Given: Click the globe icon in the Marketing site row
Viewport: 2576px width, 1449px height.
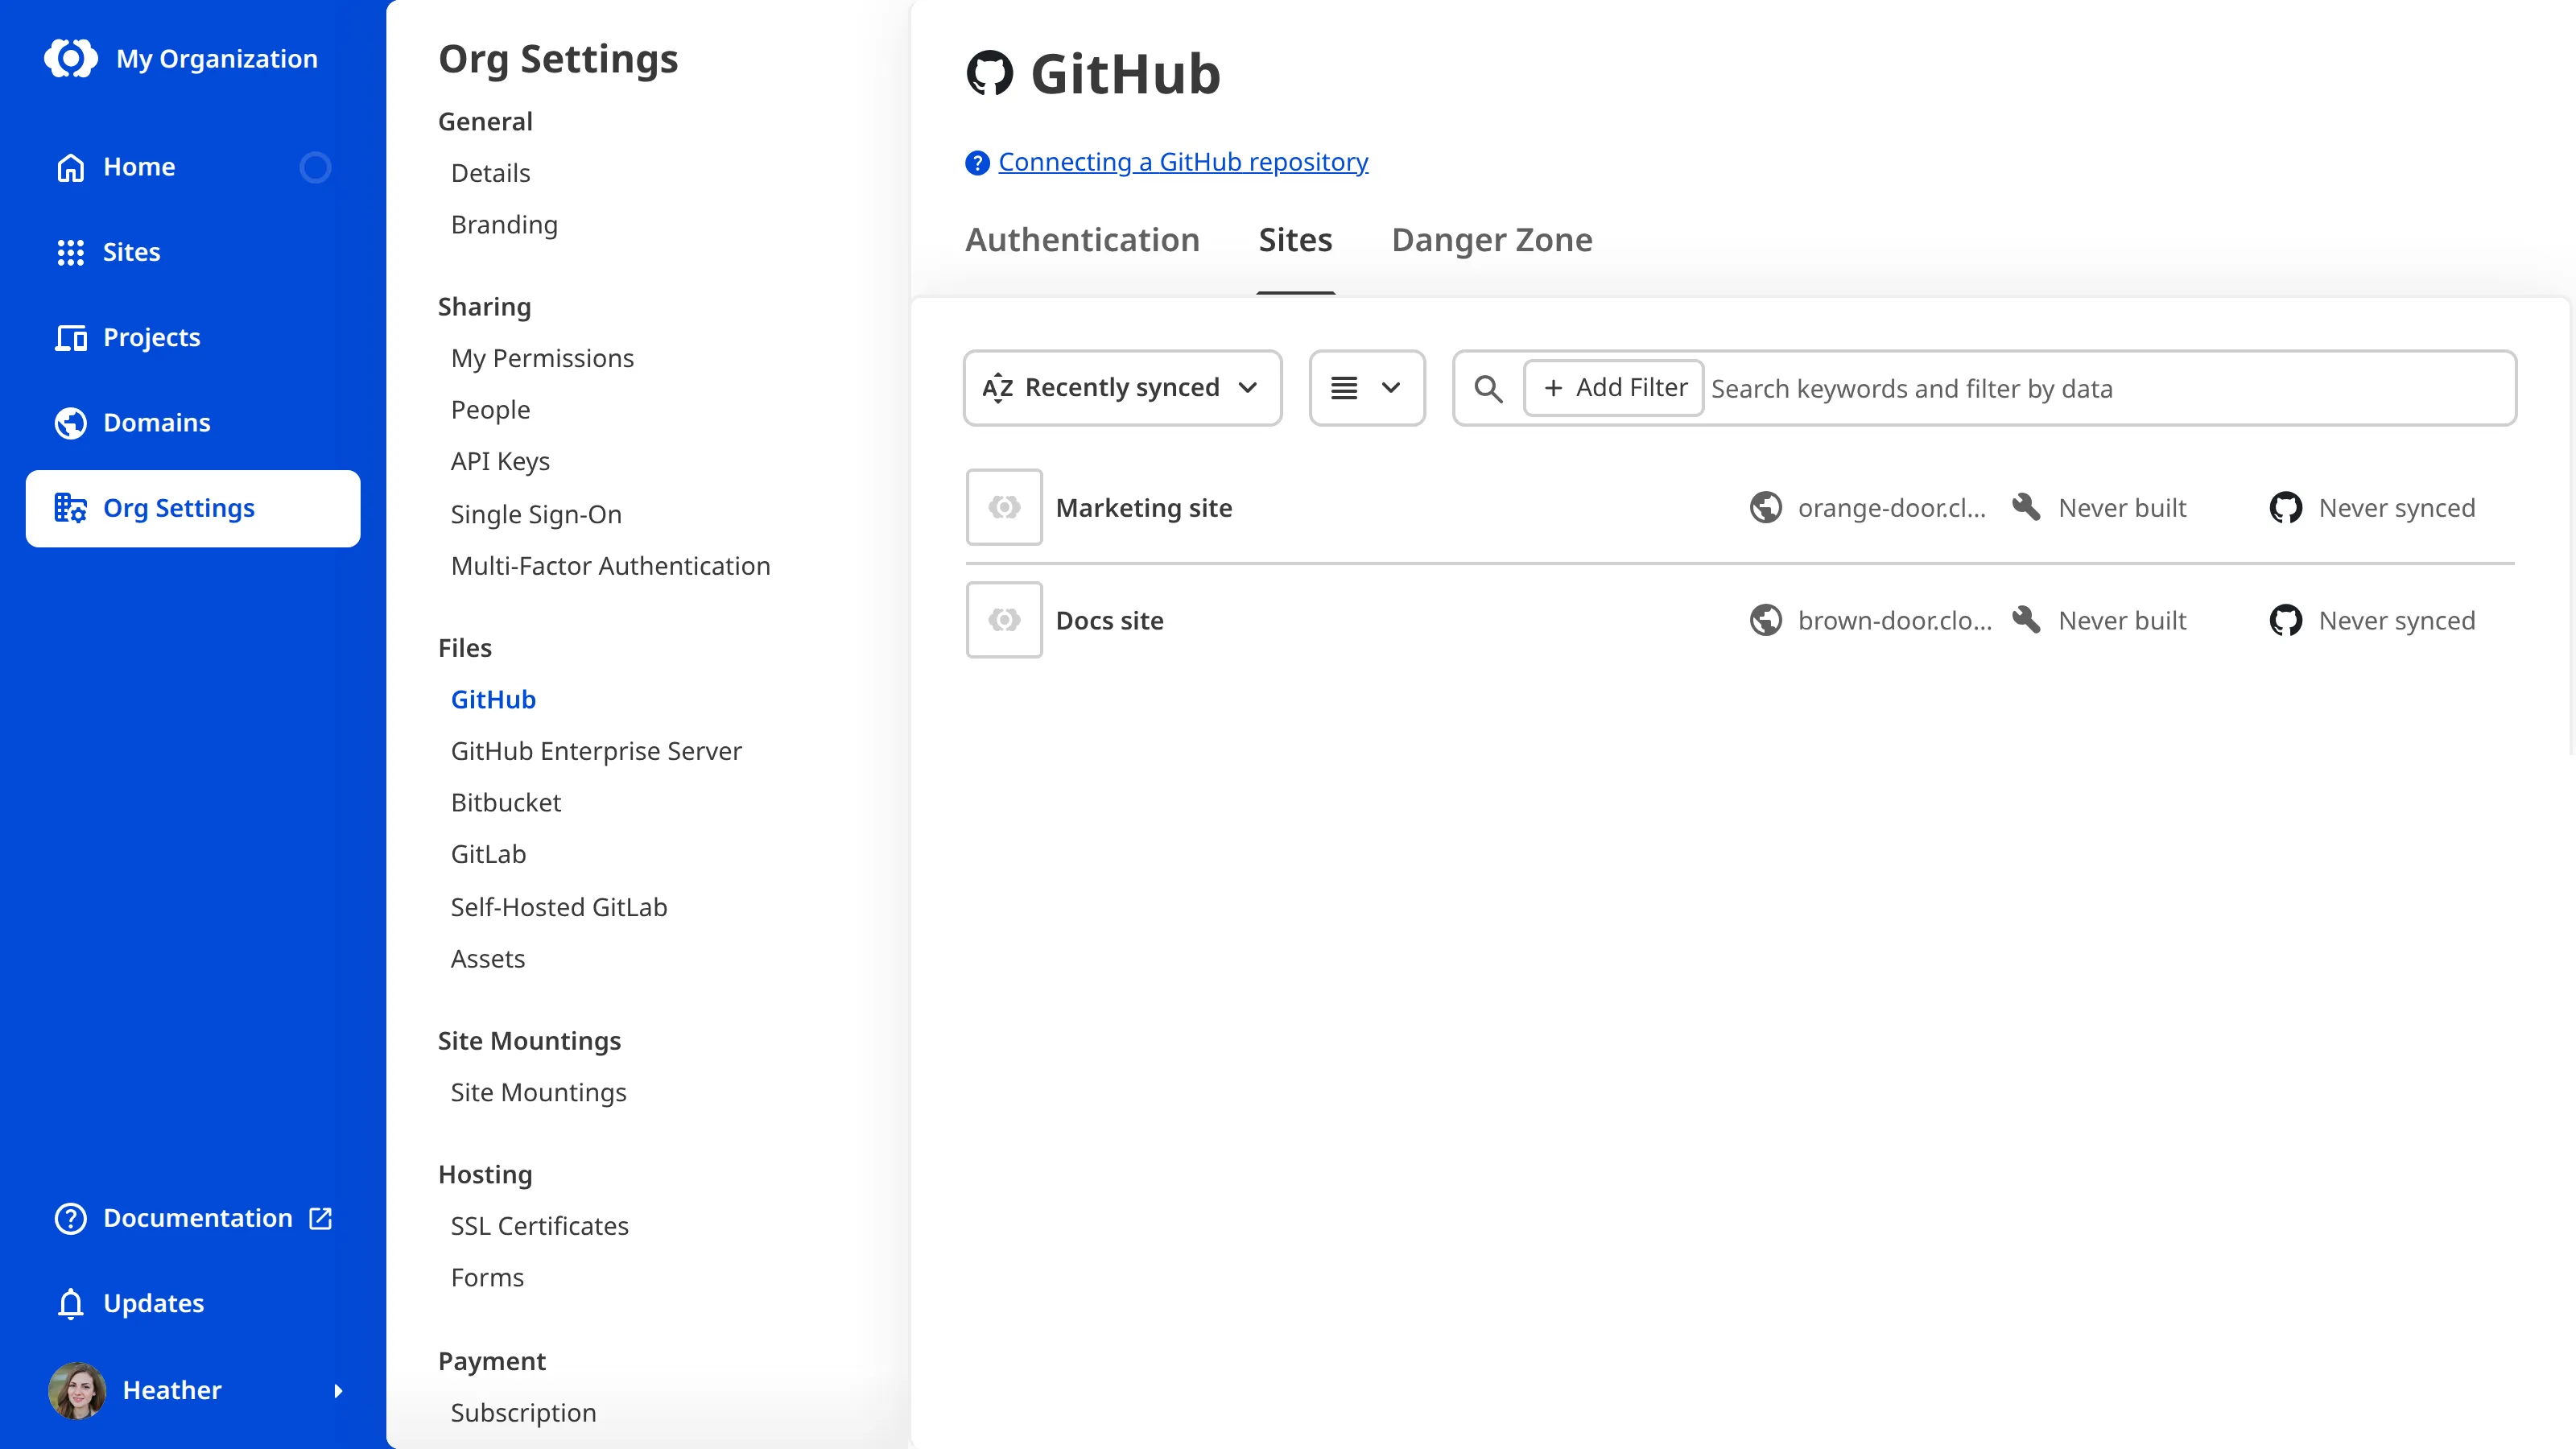Looking at the screenshot, I should (1766, 507).
